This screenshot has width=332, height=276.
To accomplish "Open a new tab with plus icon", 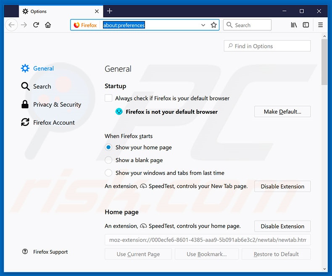I will click(110, 11).
